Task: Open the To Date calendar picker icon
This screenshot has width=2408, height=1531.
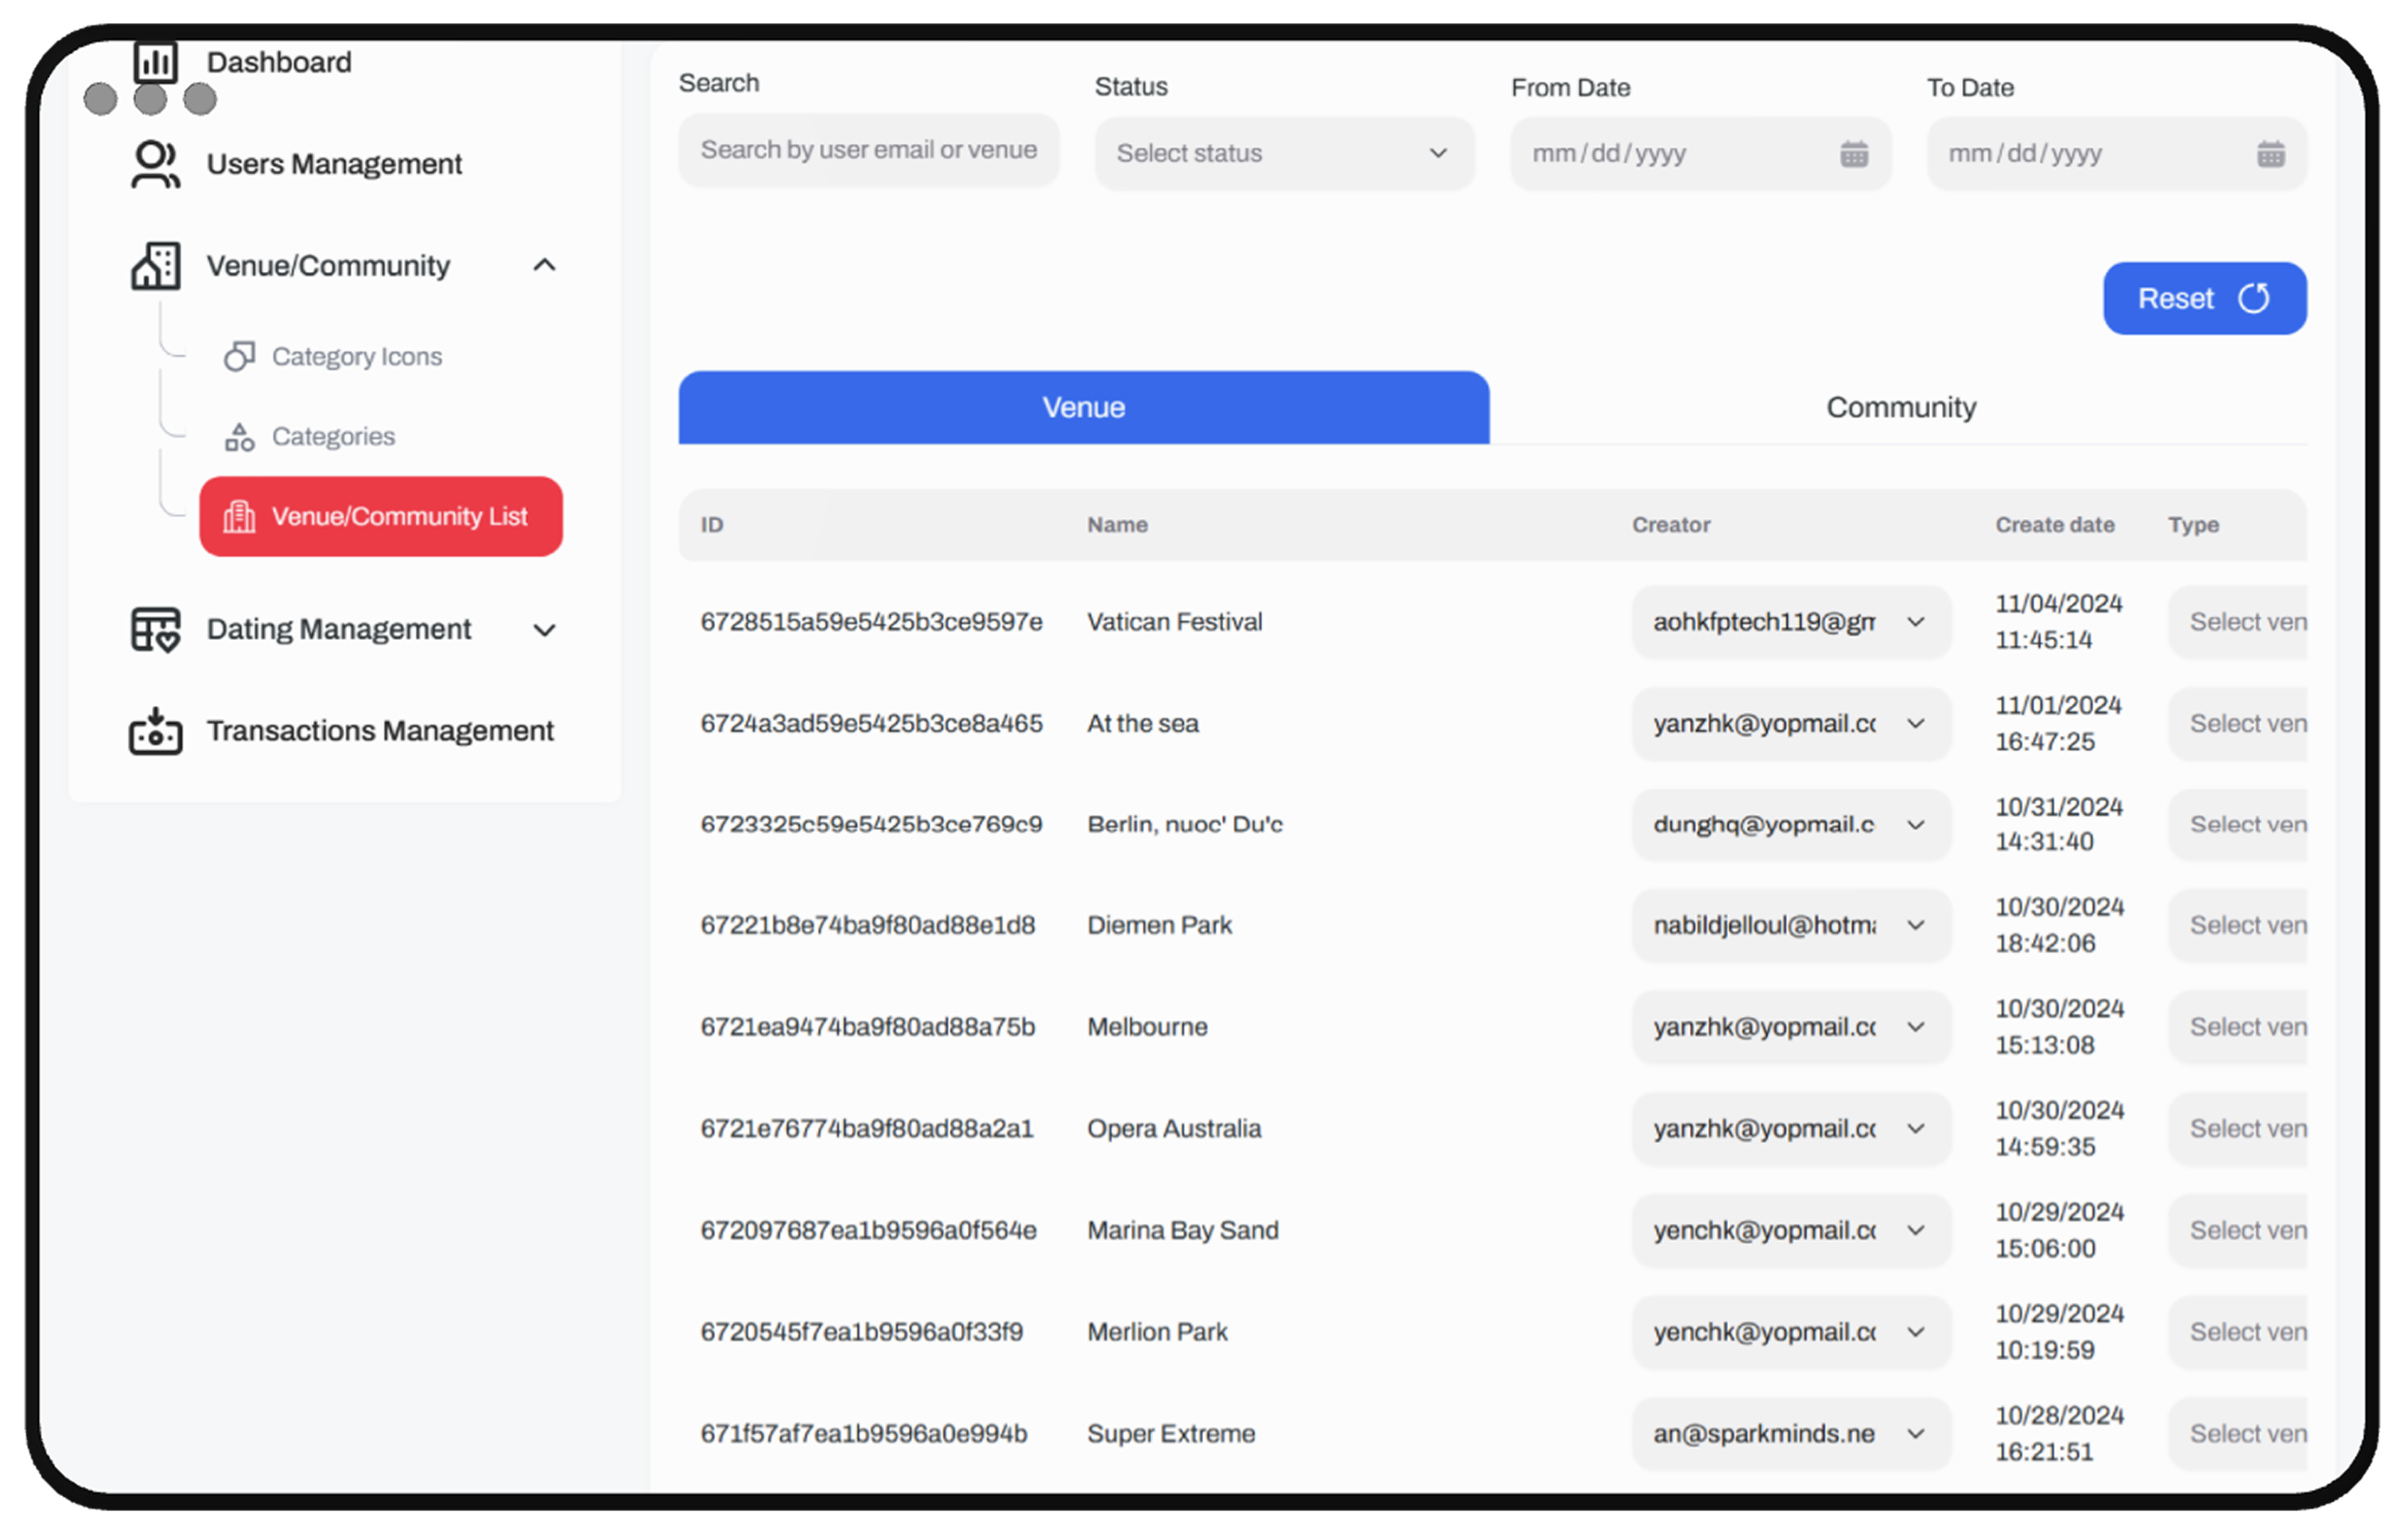Action: tap(2270, 154)
